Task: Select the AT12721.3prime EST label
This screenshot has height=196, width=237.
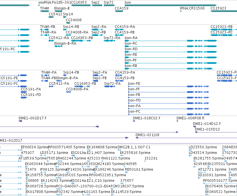Action: [212, 170]
